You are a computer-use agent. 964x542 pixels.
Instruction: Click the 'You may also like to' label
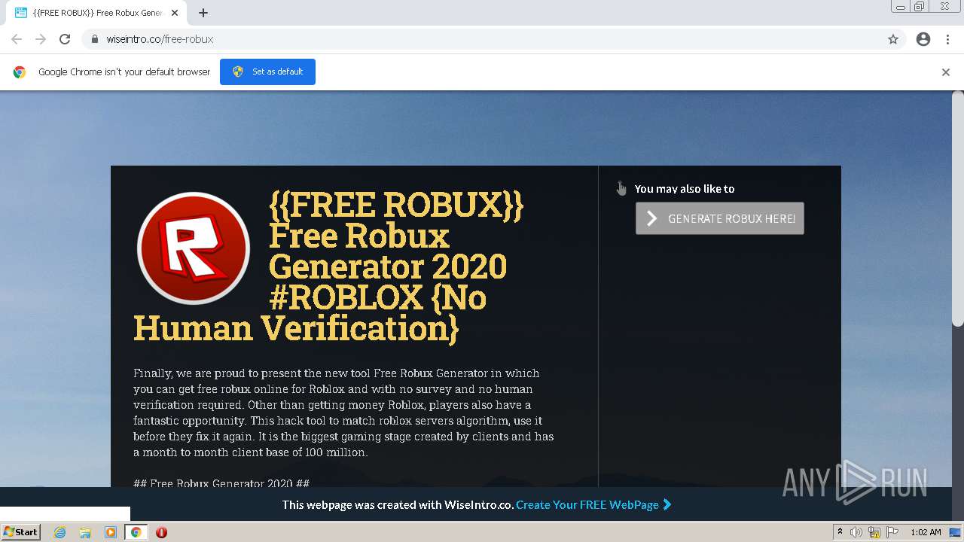(x=685, y=189)
